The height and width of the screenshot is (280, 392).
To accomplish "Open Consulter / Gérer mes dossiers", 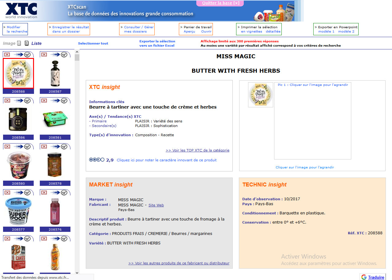I will pyautogui.click(x=137, y=29).
